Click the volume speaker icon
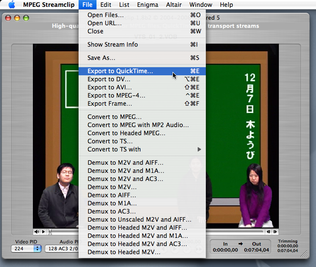This screenshot has height=267, width=316. [37, 231]
